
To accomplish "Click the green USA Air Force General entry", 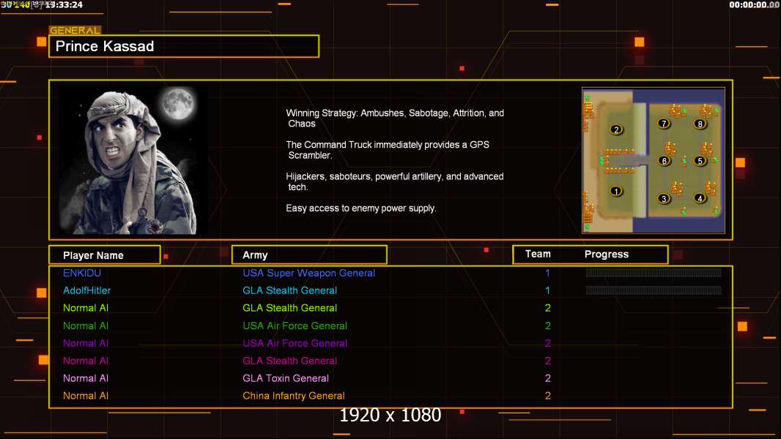I will (295, 326).
